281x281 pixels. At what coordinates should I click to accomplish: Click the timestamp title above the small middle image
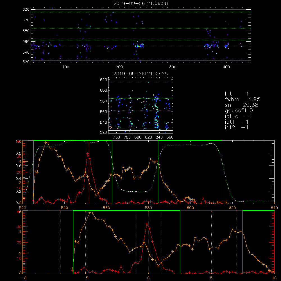click(x=140, y=74)
